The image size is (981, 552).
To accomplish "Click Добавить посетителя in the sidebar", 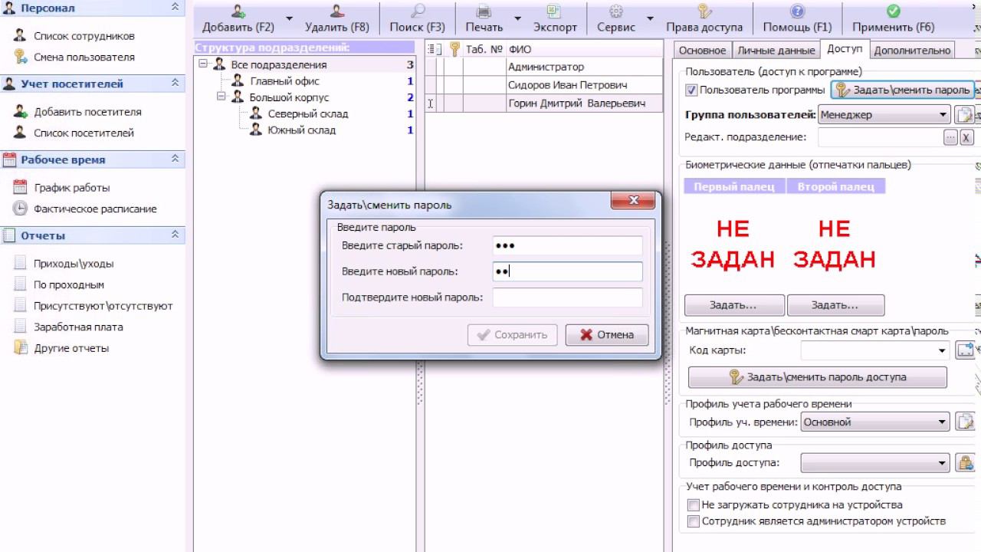I will click(87, 112).
